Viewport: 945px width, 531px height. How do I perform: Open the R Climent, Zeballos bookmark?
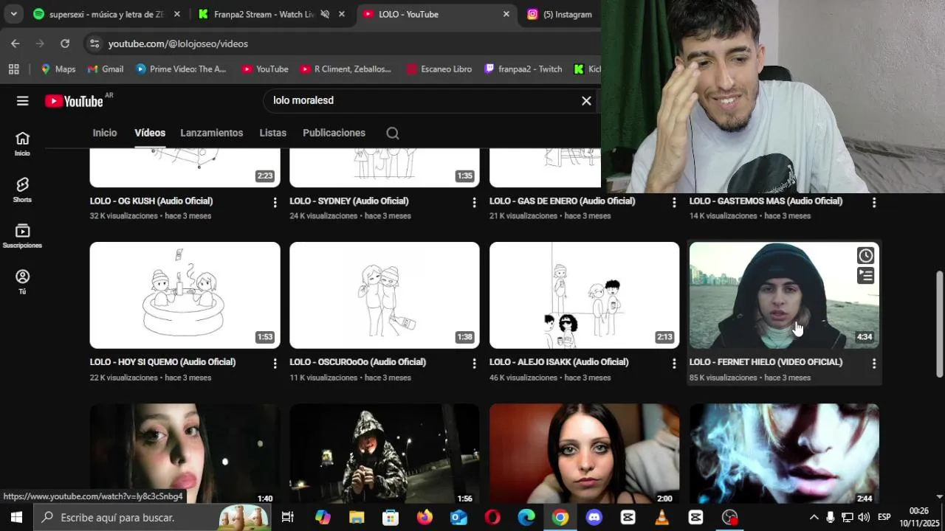tap(346, 69)
